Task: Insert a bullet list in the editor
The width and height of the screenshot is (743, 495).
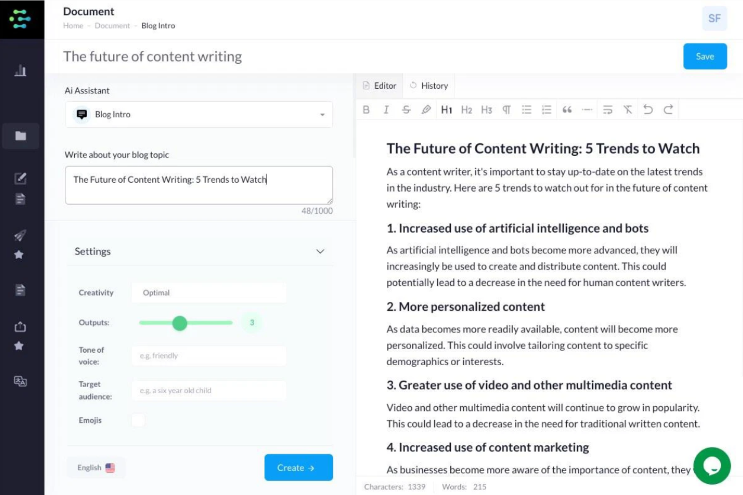Action: 526,109
